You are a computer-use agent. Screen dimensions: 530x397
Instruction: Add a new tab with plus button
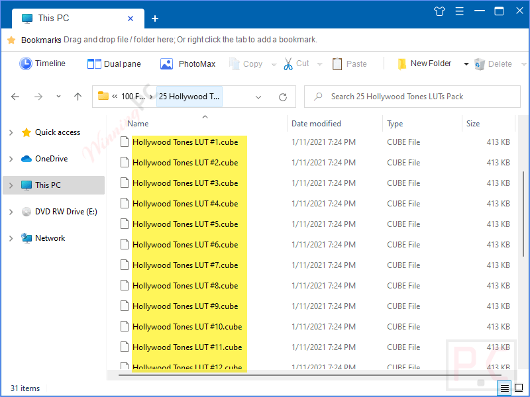[155, 19]
